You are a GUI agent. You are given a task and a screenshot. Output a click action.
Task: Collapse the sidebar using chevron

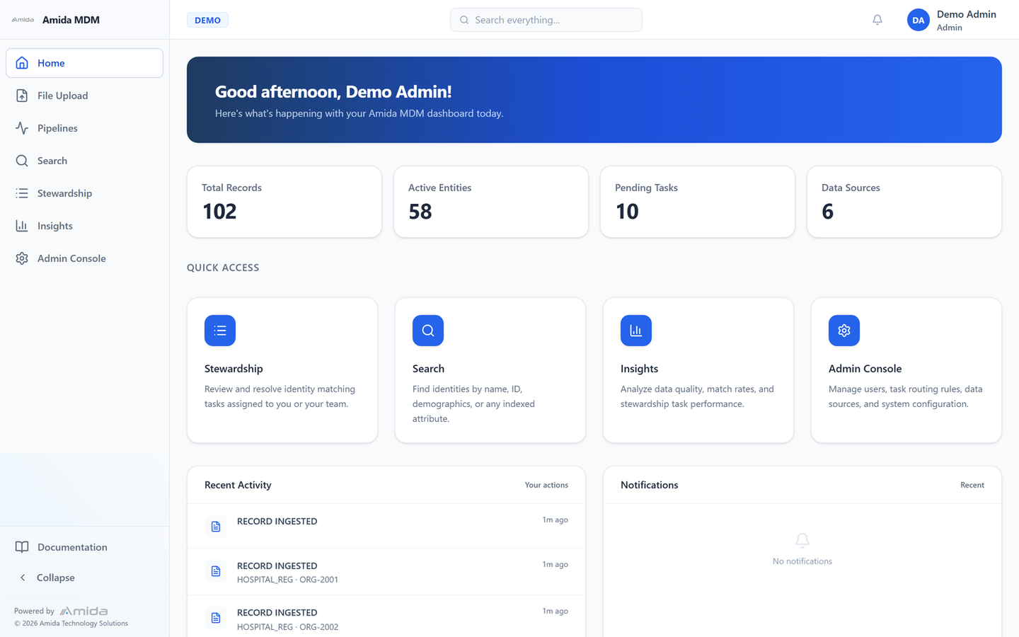tap(23, 578)
